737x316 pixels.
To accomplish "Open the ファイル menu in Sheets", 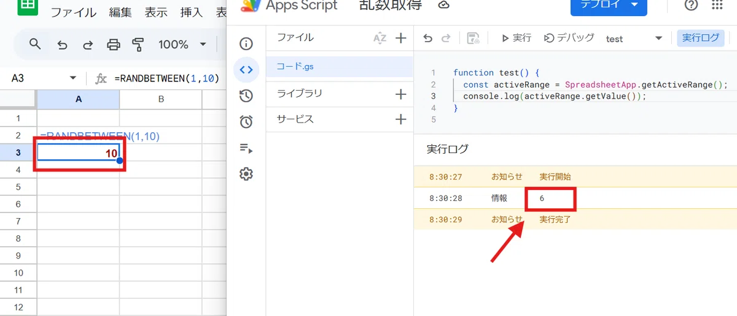I will [x=73, y=12].
